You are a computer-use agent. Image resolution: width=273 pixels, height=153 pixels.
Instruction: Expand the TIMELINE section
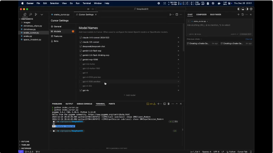point(25,145)
